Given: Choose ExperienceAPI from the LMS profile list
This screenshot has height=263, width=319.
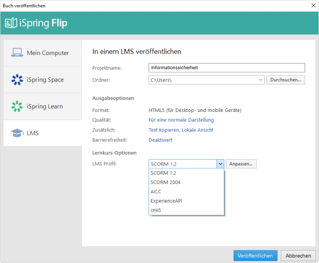Looking at the screenshot, I should [186, 201].
